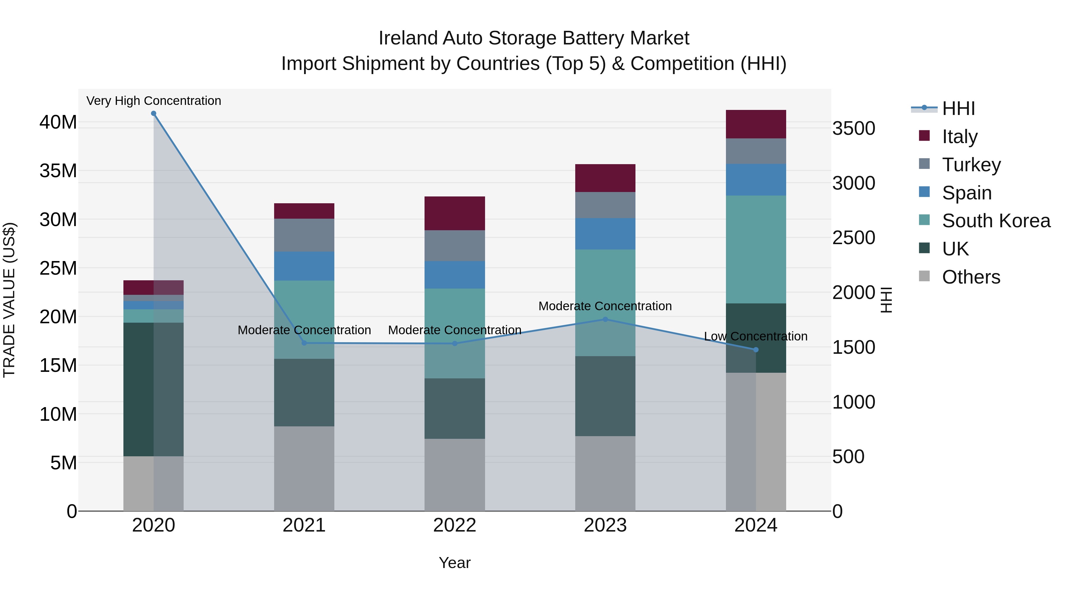
Task: Toggle UK series in legend
Action: 944,249
